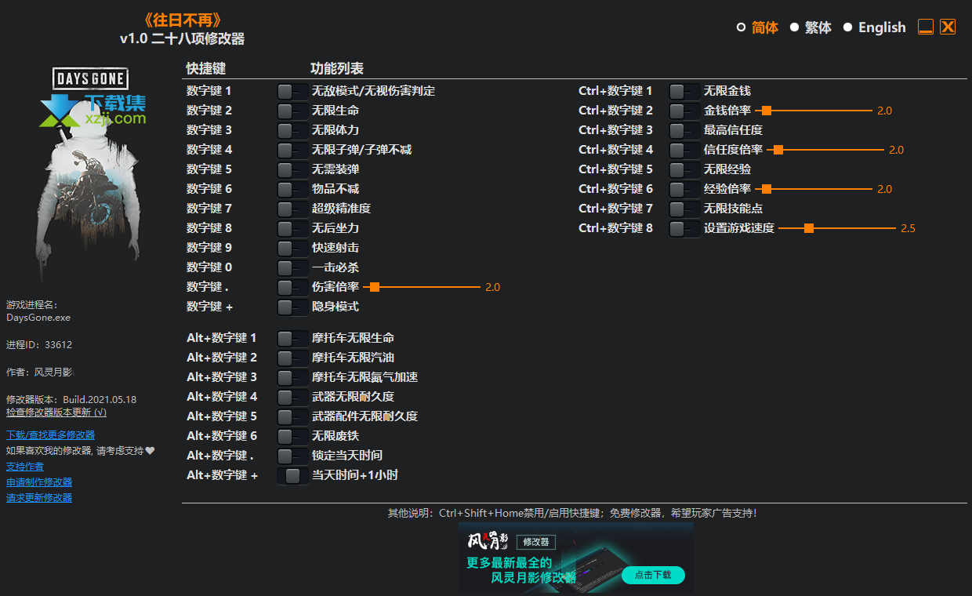The height and width of the screenshot is (596, 972).
Task: Select 简体 language radio button
Action: click(x=741, y=27)
